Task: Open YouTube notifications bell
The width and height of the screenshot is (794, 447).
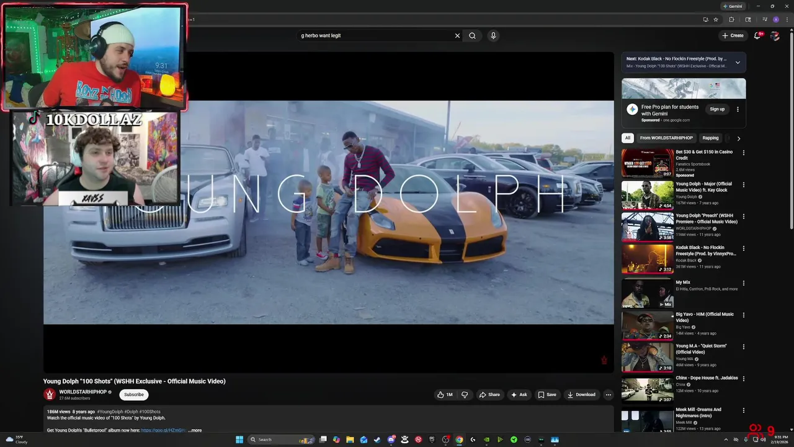Action: coord(757,35)
